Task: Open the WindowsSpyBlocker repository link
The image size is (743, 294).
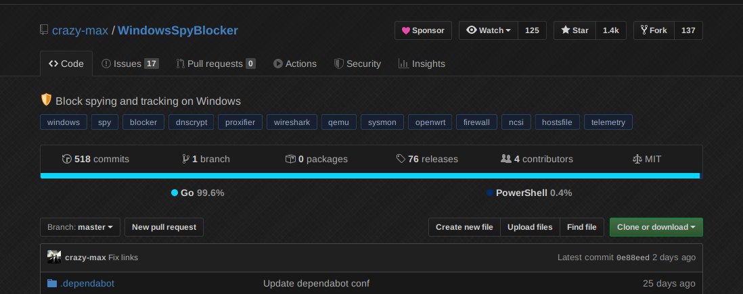Action: [178, 30]
